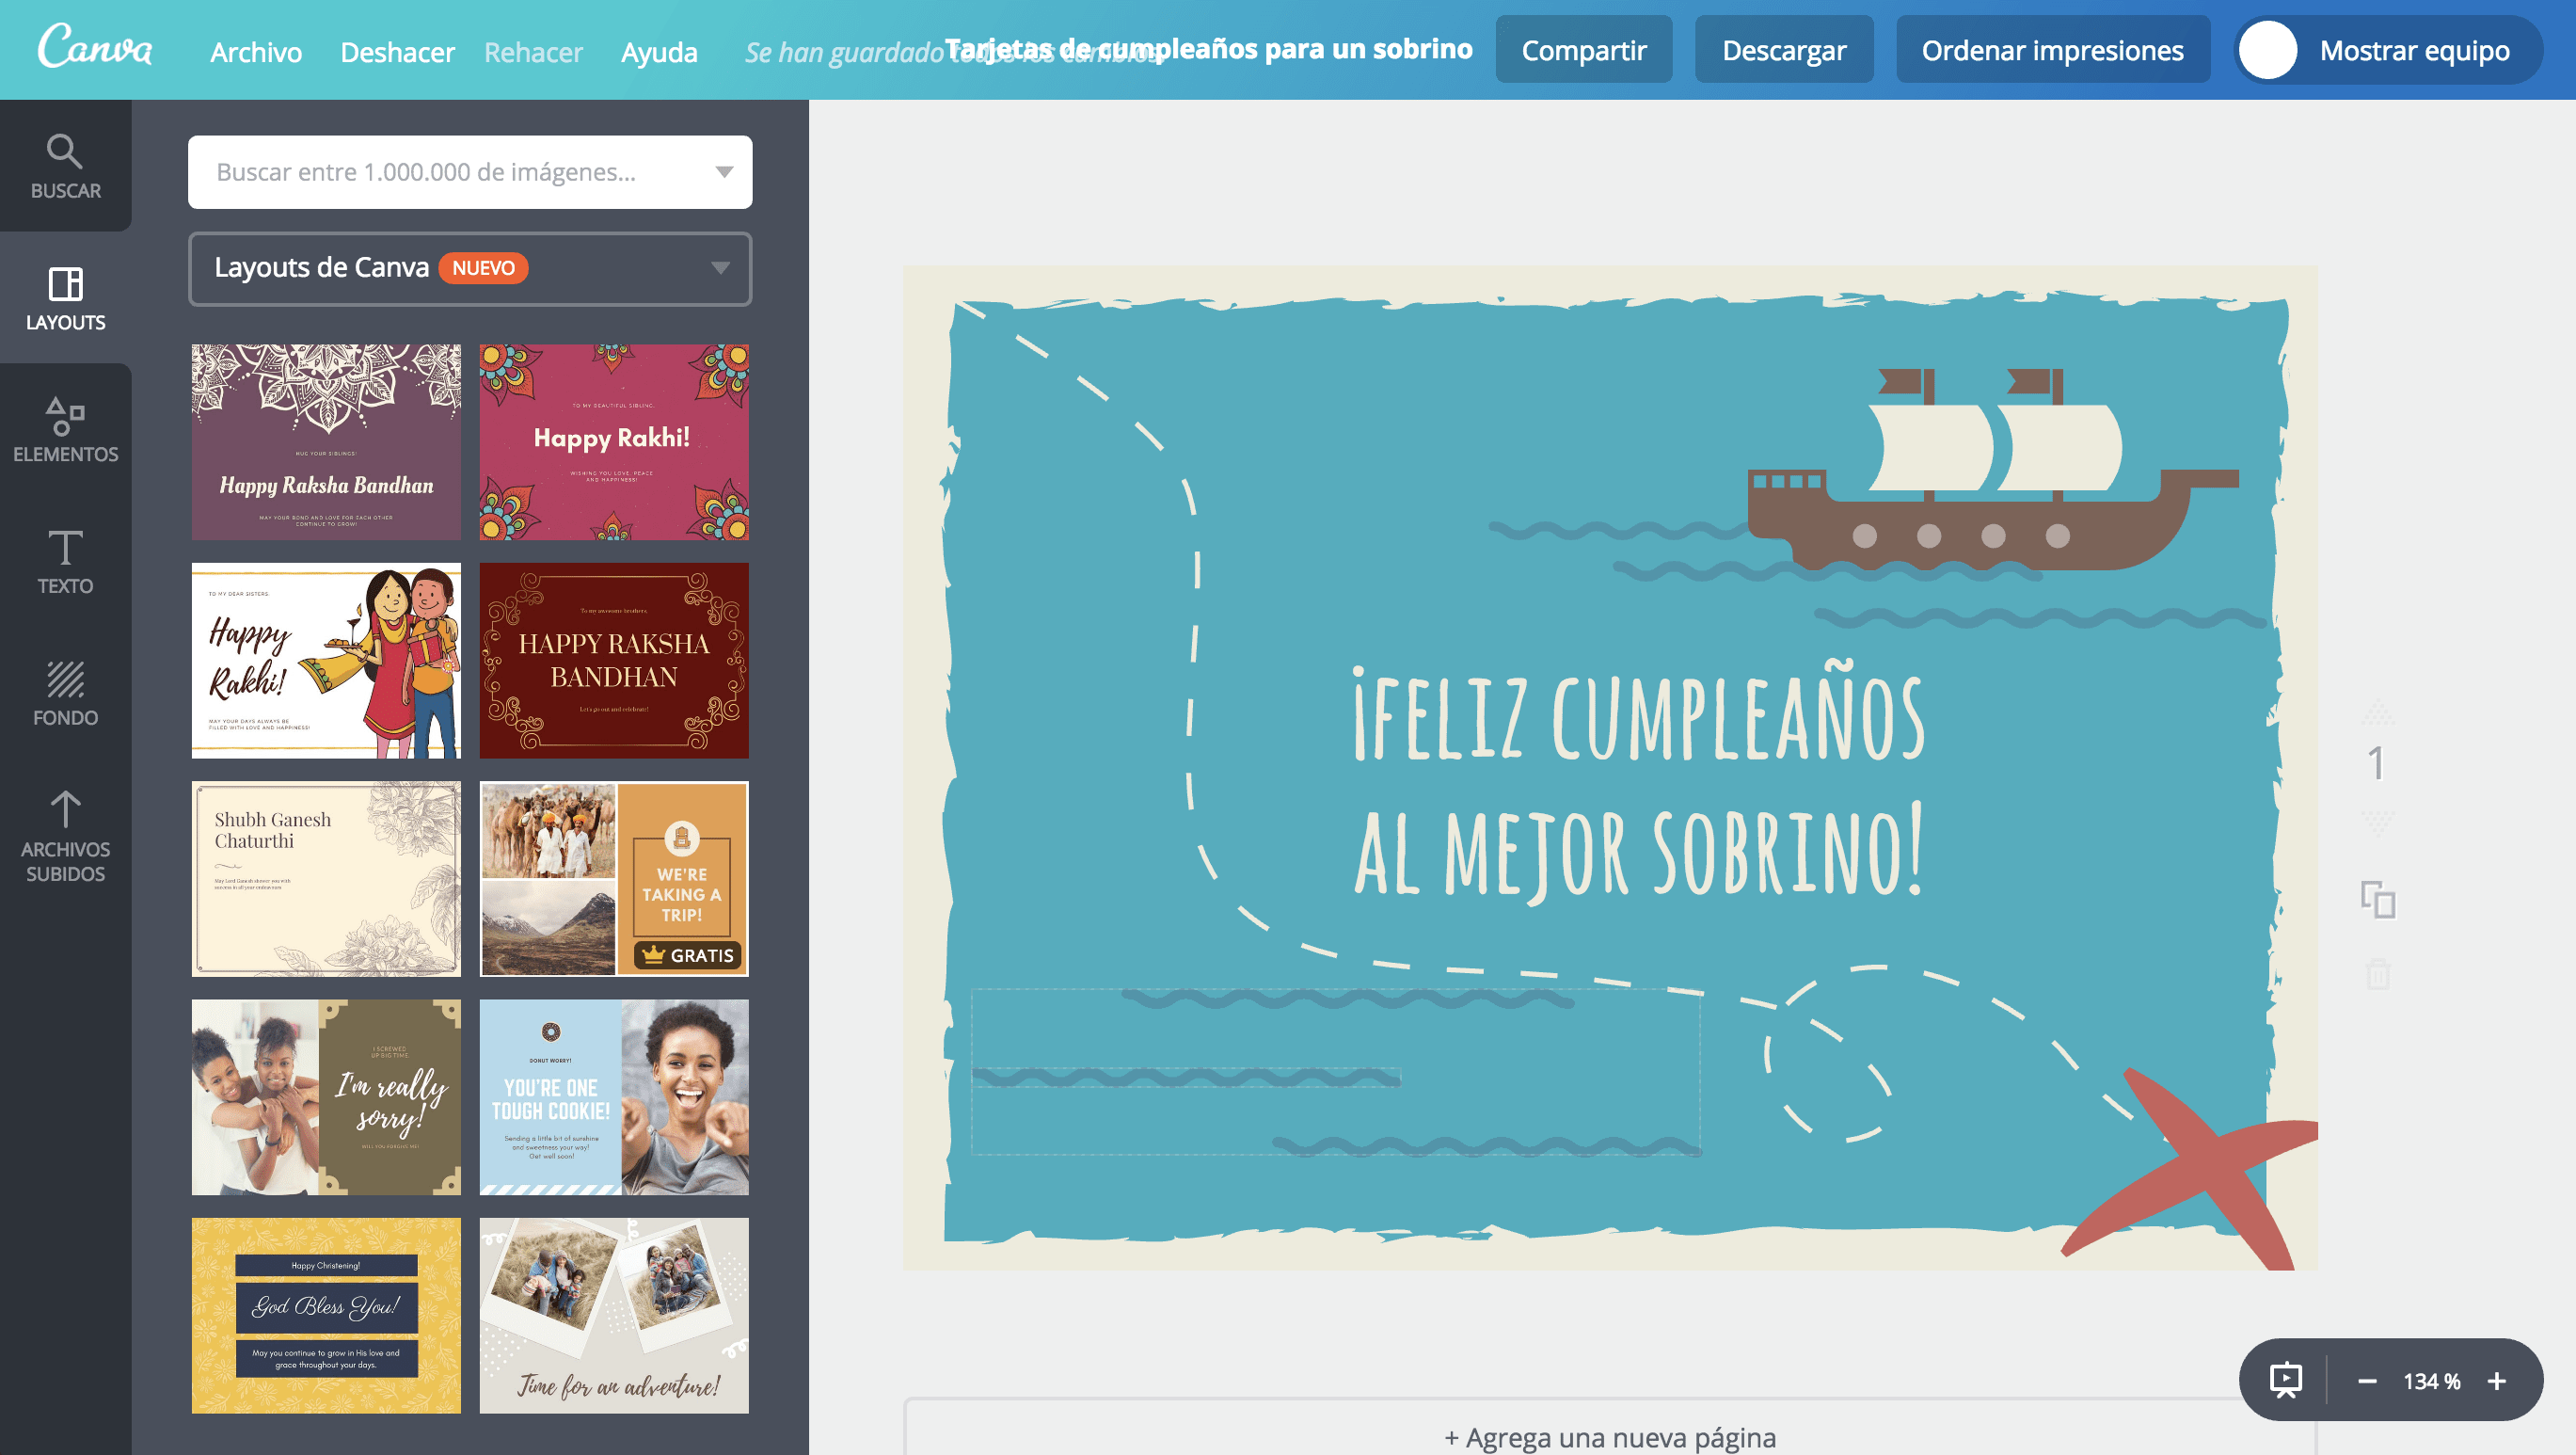Go to the Canva logo home

tap(95, 47)
